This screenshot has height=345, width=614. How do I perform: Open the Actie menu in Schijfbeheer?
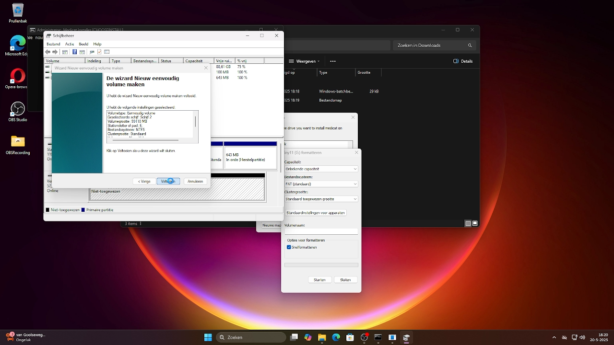[x=70, y=44]
